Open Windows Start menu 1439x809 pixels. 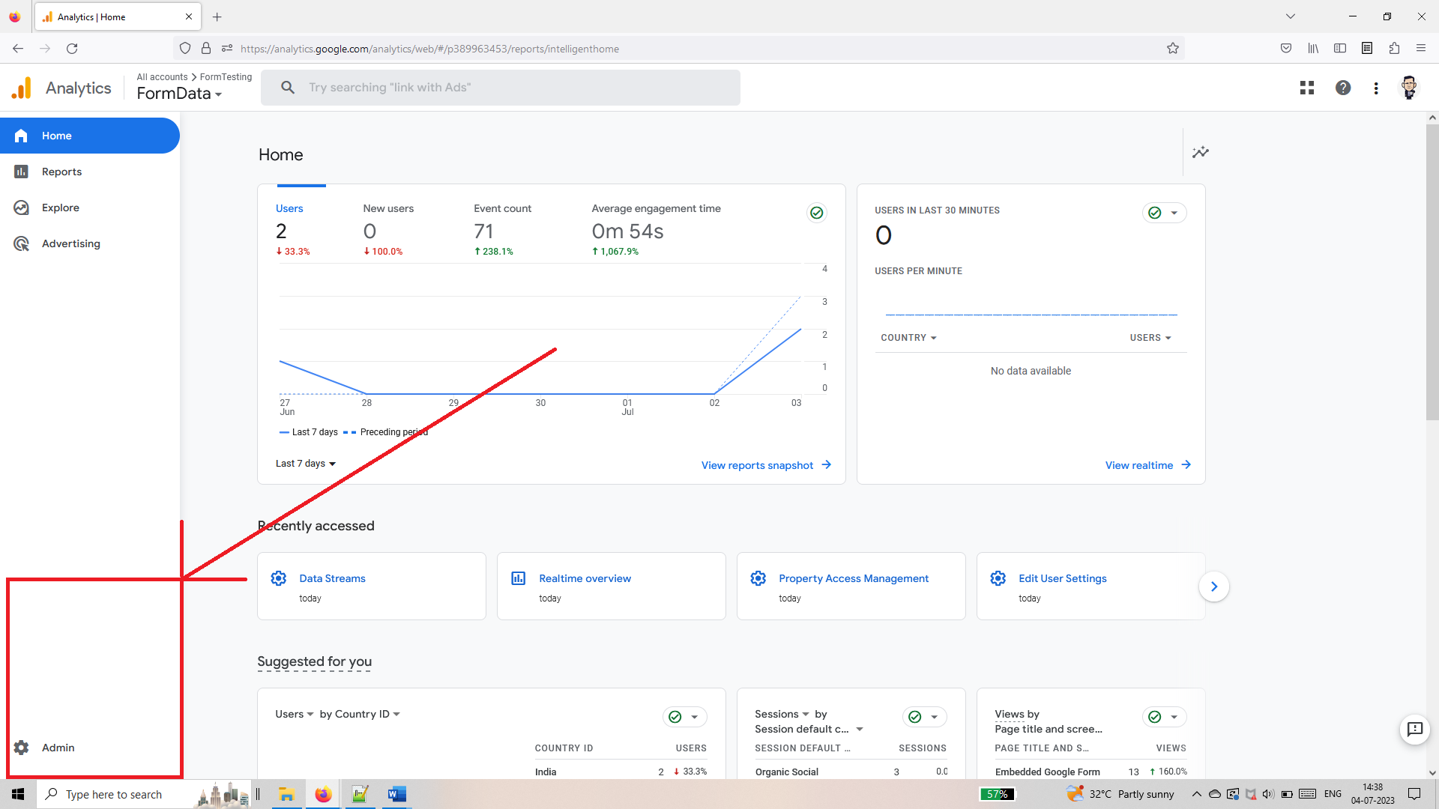click(18, 794)
